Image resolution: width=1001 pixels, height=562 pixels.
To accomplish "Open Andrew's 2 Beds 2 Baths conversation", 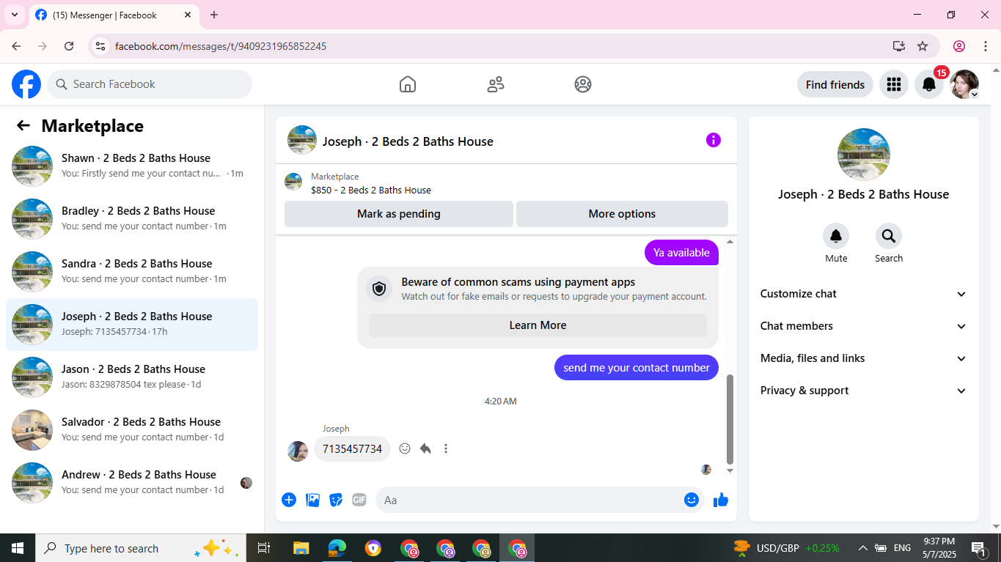I will pos(132,483).
